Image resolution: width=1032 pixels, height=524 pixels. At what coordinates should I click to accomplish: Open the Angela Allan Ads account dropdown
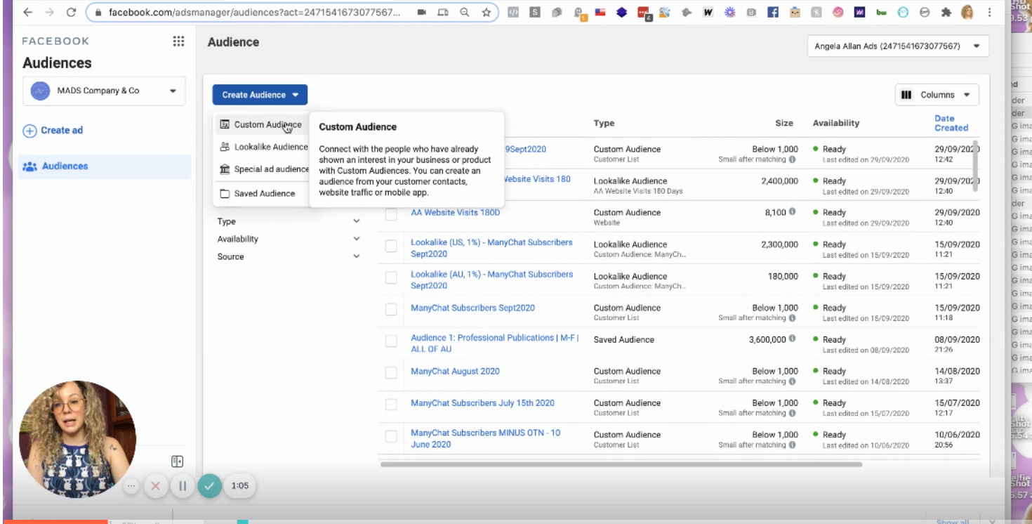tap(898, 46)
